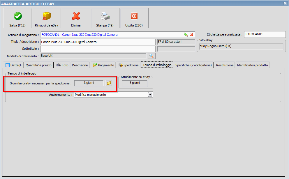Image resolution: width=289 pixels, height=179 pixels.
Task: Open the Descrizione tab
Action: [80, 65]
